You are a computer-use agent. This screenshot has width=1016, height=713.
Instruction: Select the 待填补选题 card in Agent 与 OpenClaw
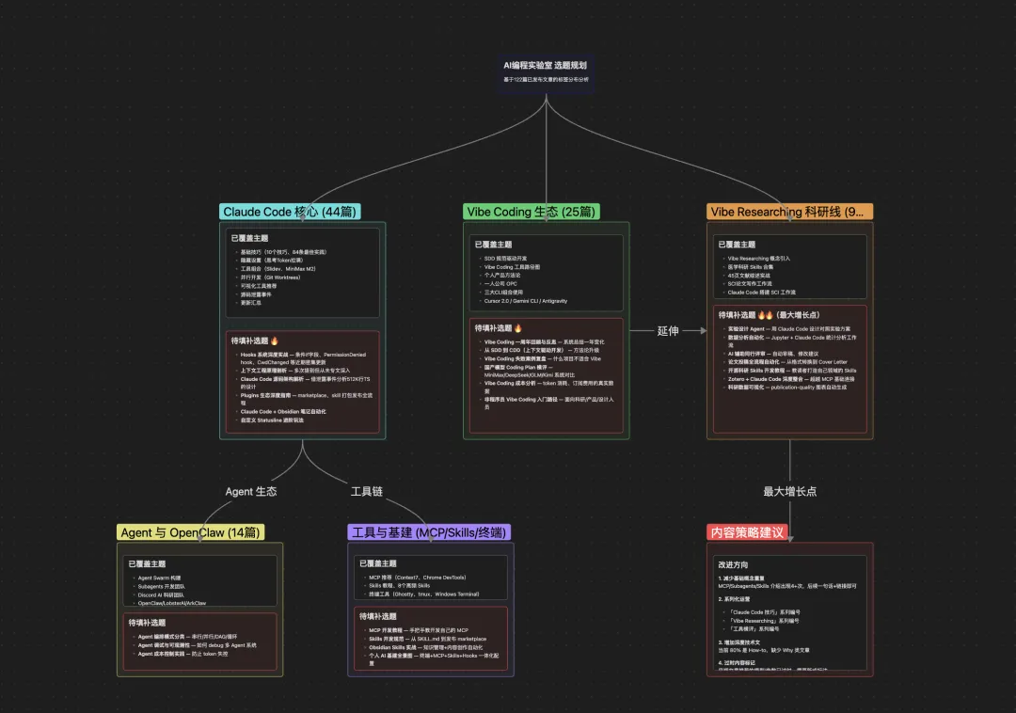tap(198, 642)
